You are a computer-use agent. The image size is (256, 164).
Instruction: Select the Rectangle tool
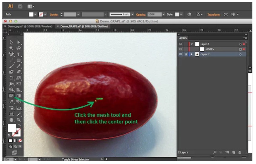point(19,60)
